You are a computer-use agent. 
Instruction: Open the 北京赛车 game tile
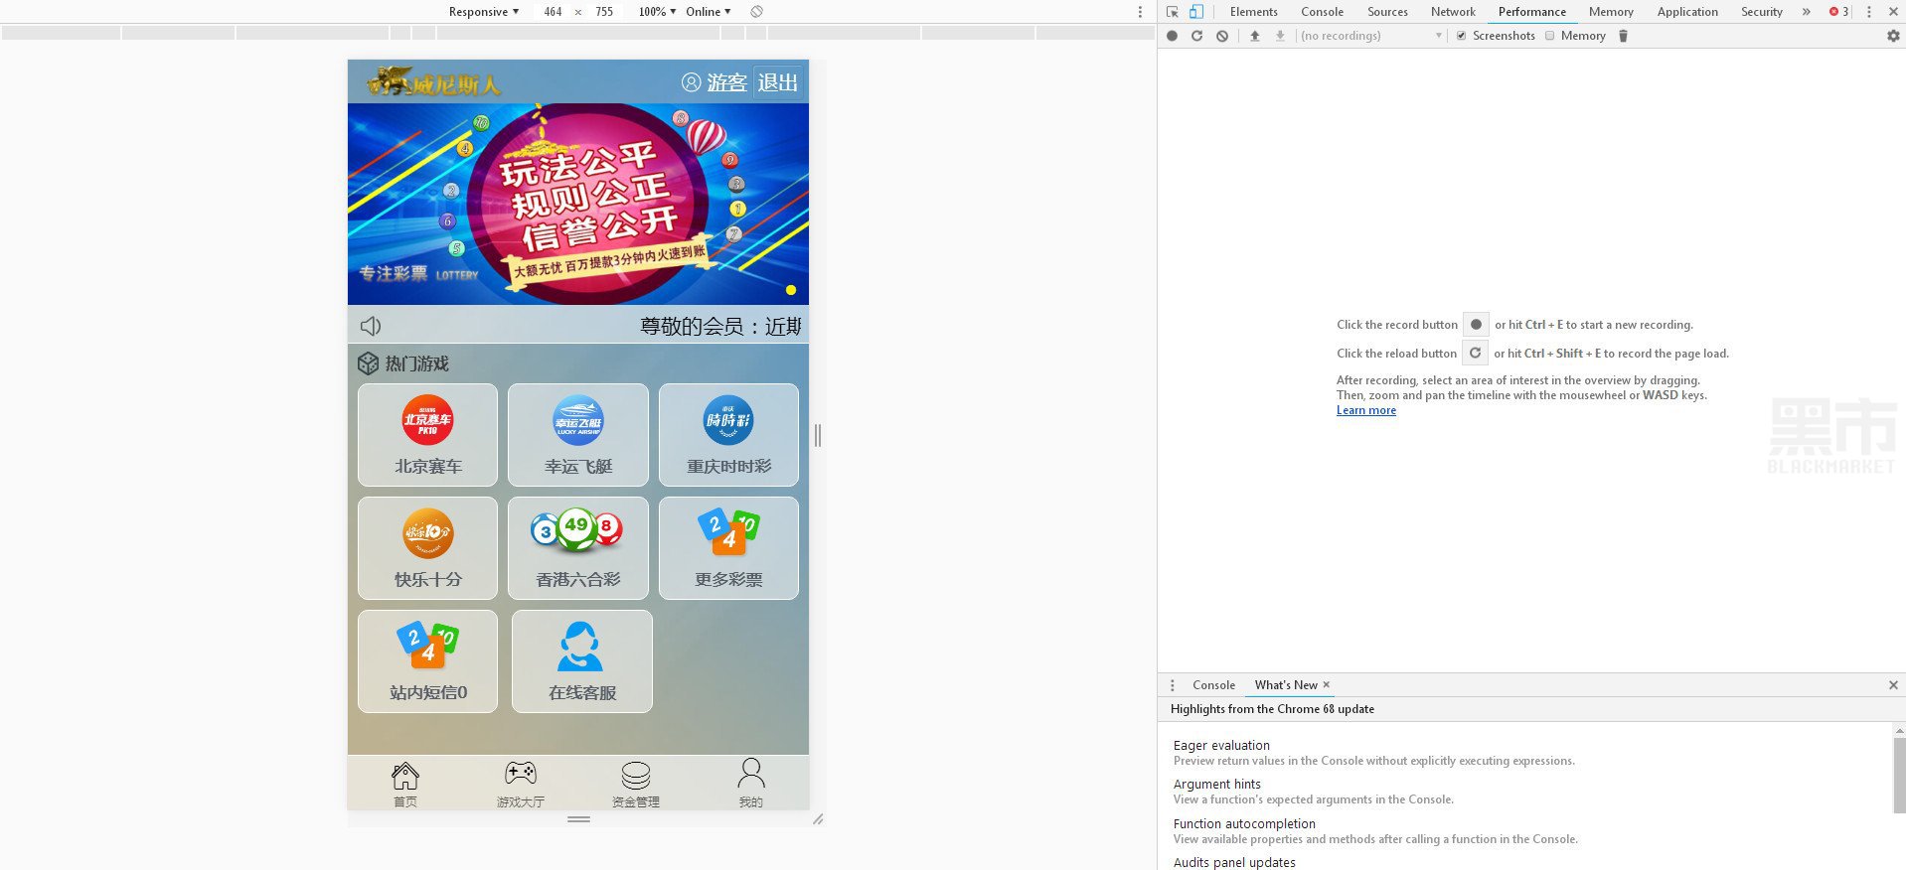(427, 435)
